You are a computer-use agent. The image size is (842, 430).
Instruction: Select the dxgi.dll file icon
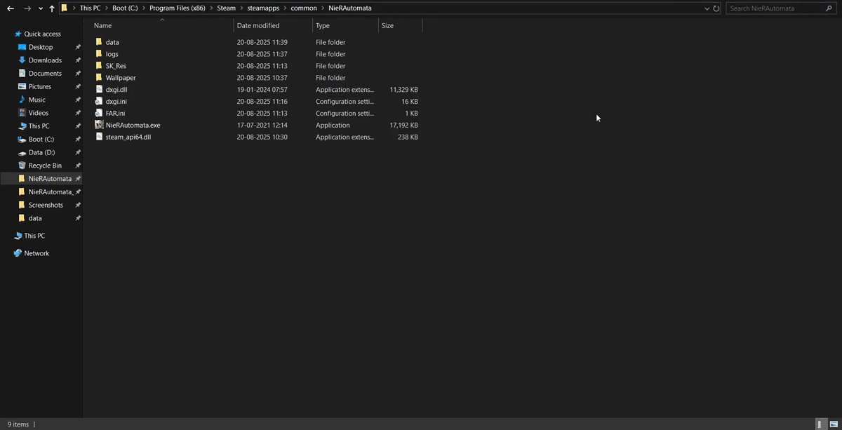[x=99, y=89]
